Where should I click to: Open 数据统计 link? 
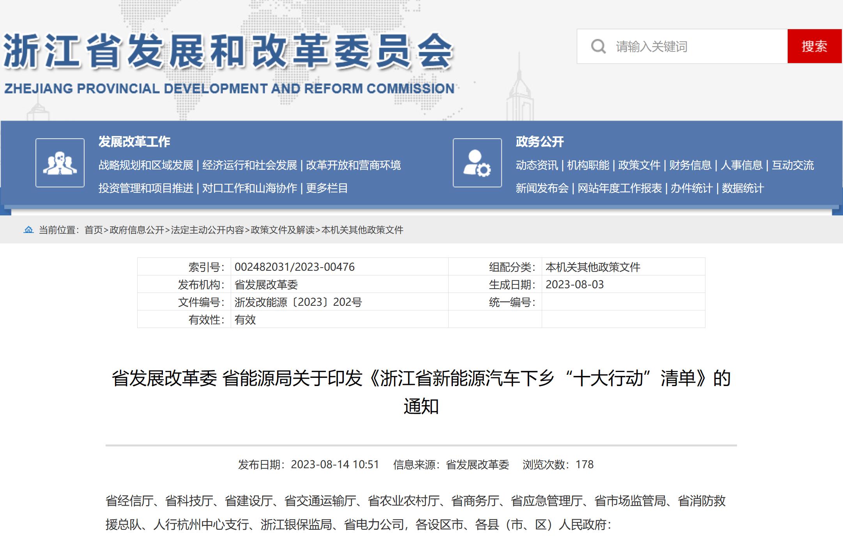click(743, 188)
